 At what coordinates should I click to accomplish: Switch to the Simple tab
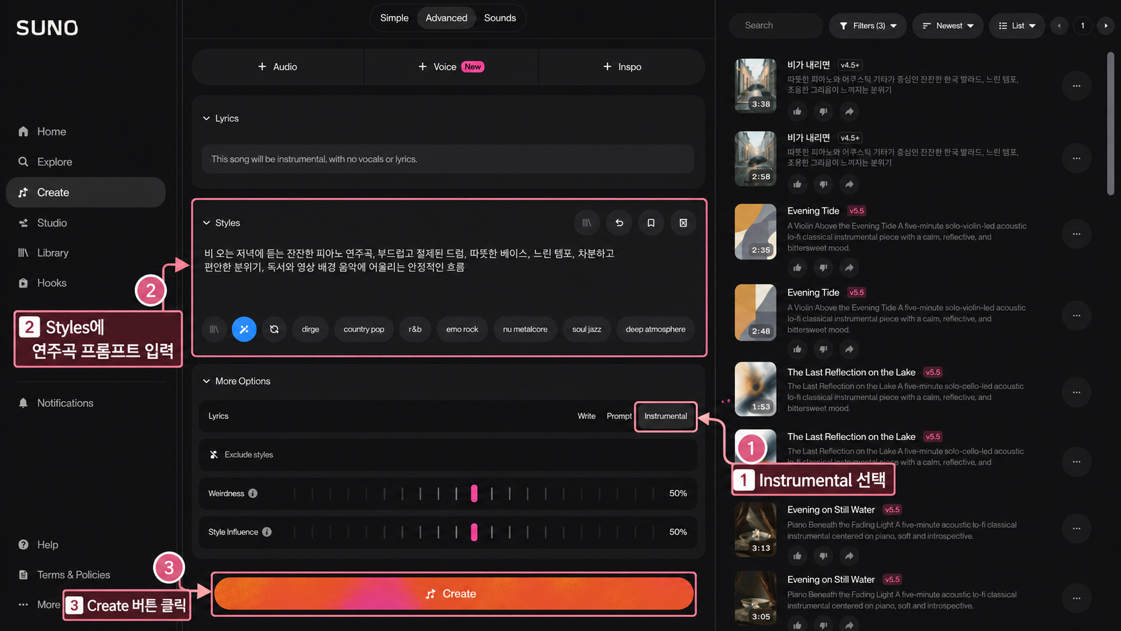point(394,18)
